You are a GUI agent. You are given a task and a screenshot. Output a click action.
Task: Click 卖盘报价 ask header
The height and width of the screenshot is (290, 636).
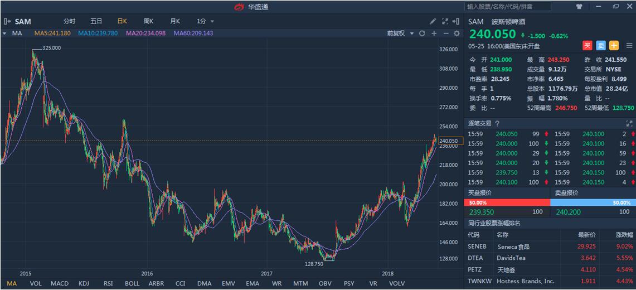tap(567, 193)
